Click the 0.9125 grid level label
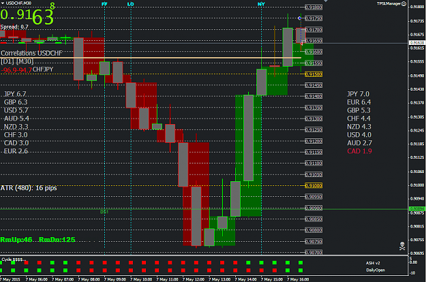Image resolution: width=426 pixels, height=282 pixels. [x=314, y=129]
